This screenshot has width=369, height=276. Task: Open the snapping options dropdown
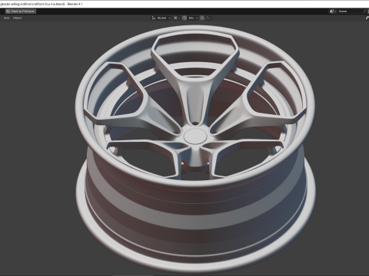click(193, 18)
